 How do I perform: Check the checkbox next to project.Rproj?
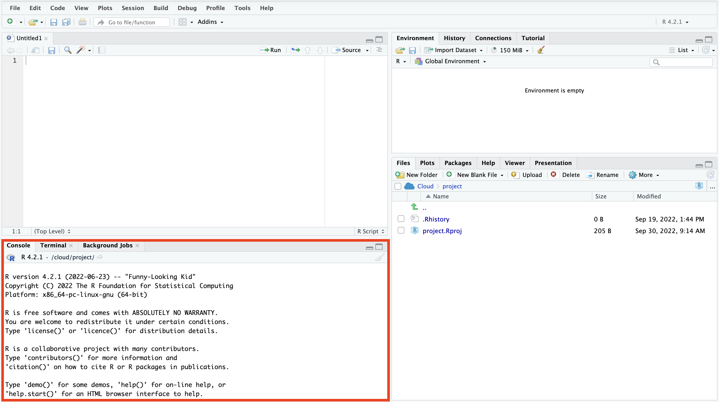[401, 231]
